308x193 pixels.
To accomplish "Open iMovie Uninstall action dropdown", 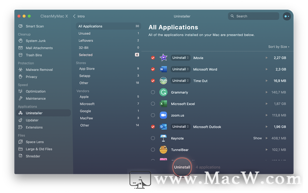I will 180,58.
